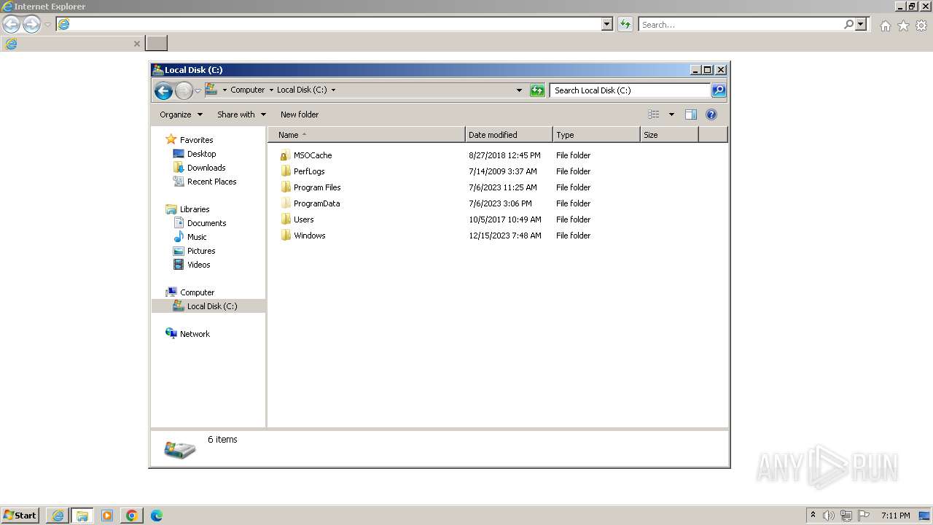Open Internet Explorer from the taskbar

[58, 516]
